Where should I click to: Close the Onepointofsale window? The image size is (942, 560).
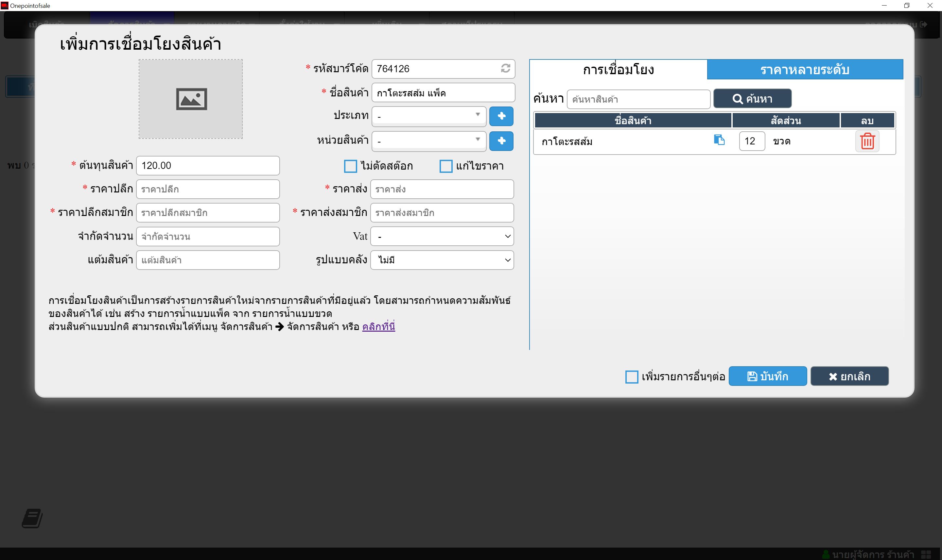(930, 5)
